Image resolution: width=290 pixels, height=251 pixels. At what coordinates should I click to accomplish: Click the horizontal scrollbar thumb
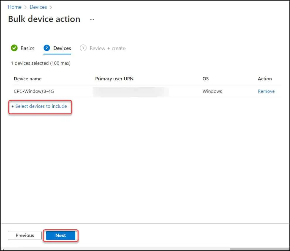pos(259,249)
